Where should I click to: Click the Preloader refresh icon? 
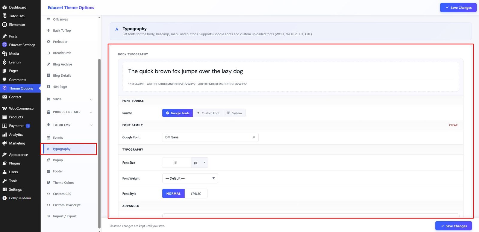point(48,42)
